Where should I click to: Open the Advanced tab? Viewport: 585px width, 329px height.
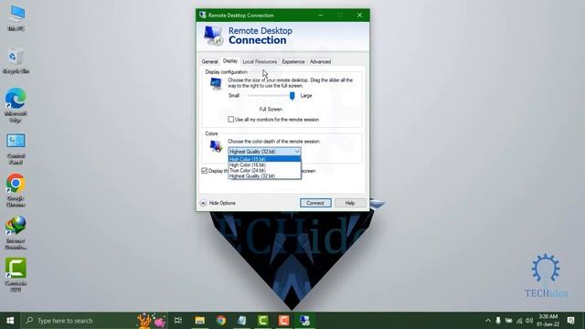(x=320, y=61)
